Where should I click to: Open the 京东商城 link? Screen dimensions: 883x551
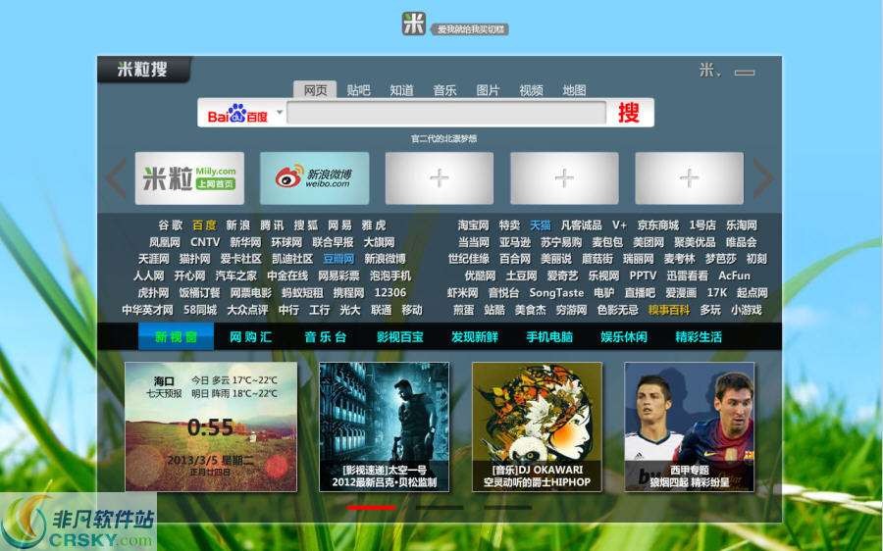[657, 225]
